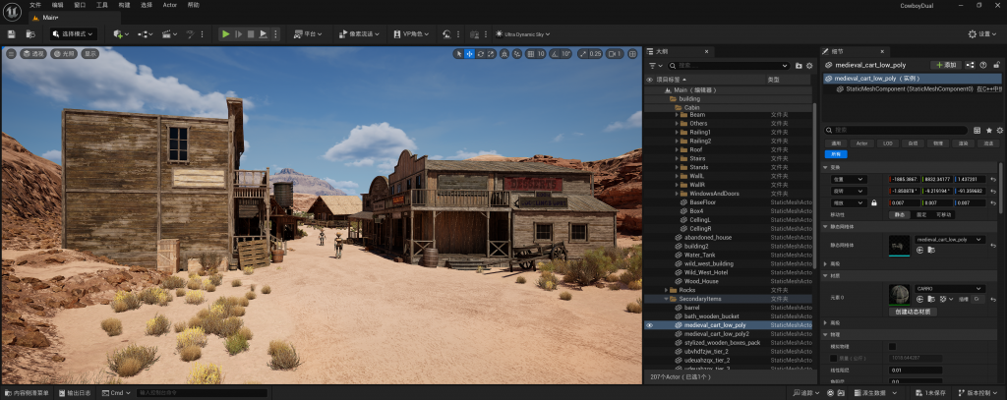Image resolution: width=1007 pixels, height=400 pixels.
Task: Click the 创建动态材质 button
Action: click(x=916, y=311)
